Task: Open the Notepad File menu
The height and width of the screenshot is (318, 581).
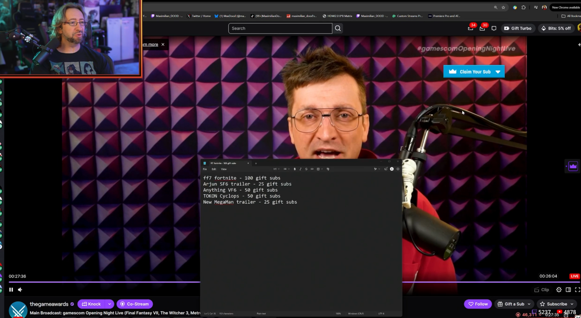Action: (x=205, y=169)
